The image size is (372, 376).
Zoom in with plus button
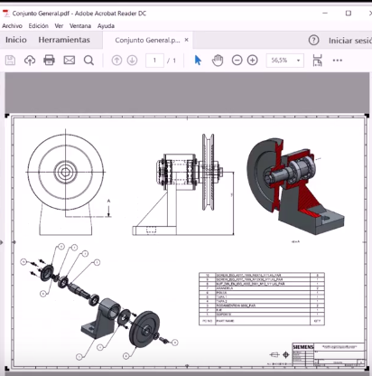(253, 61)
